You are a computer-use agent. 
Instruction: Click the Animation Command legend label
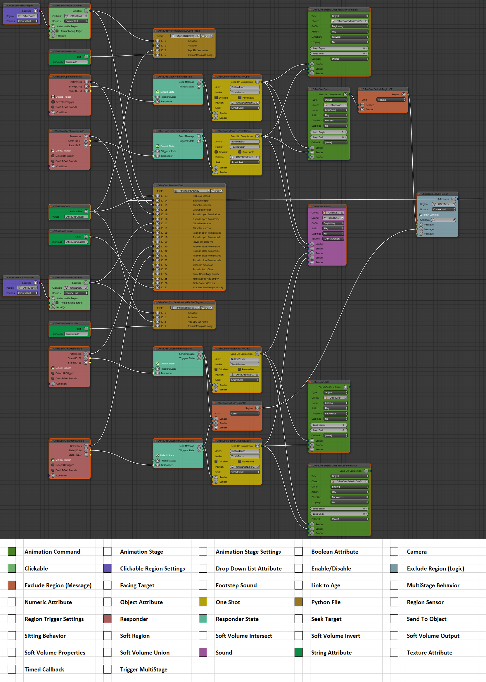coord(52,552)
